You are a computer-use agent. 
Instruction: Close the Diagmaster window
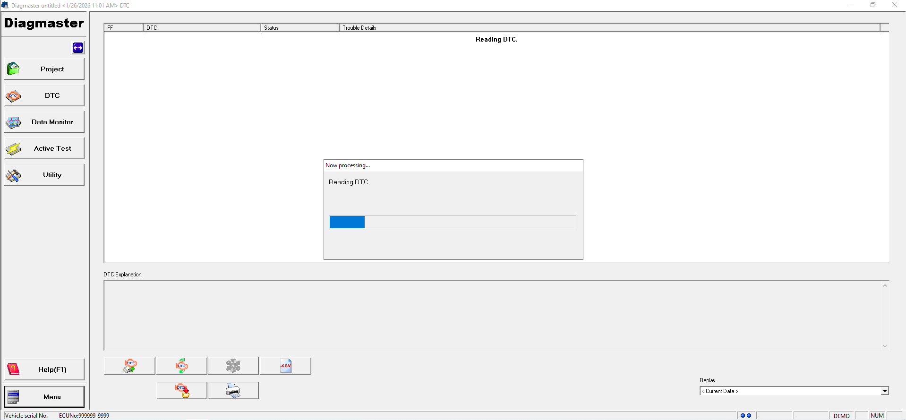(895, 5)
